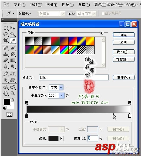Select the 3D Rotate tool
This screenshot has height=156, width=141.
click(6, 87)
